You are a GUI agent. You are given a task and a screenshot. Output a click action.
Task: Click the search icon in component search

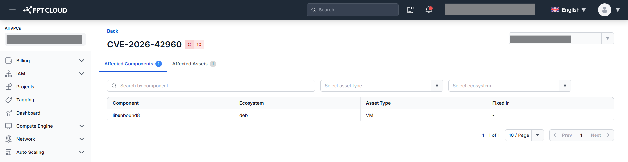coord(114,86)
